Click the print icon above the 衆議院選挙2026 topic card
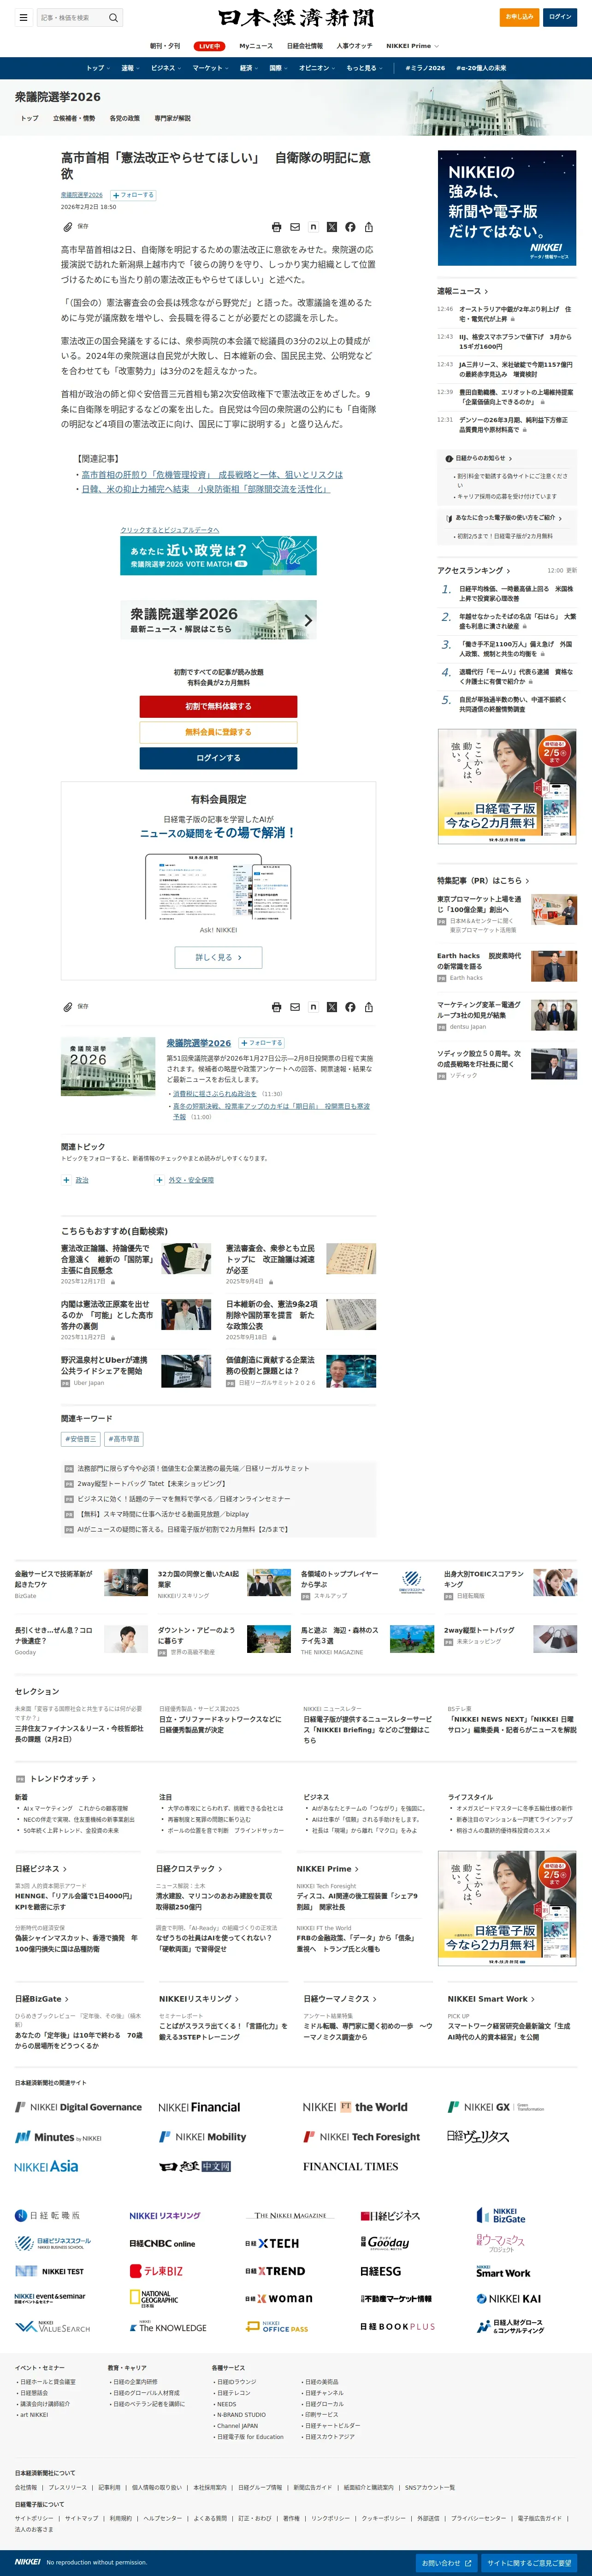The height and width of the screenshot is (2576, 592). tap(277, 1007)
